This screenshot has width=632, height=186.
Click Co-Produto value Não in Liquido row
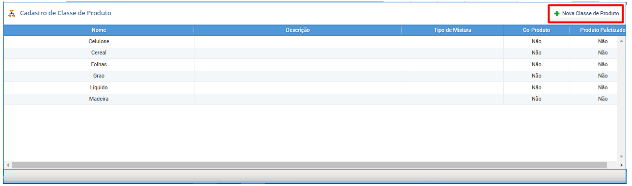536,87
